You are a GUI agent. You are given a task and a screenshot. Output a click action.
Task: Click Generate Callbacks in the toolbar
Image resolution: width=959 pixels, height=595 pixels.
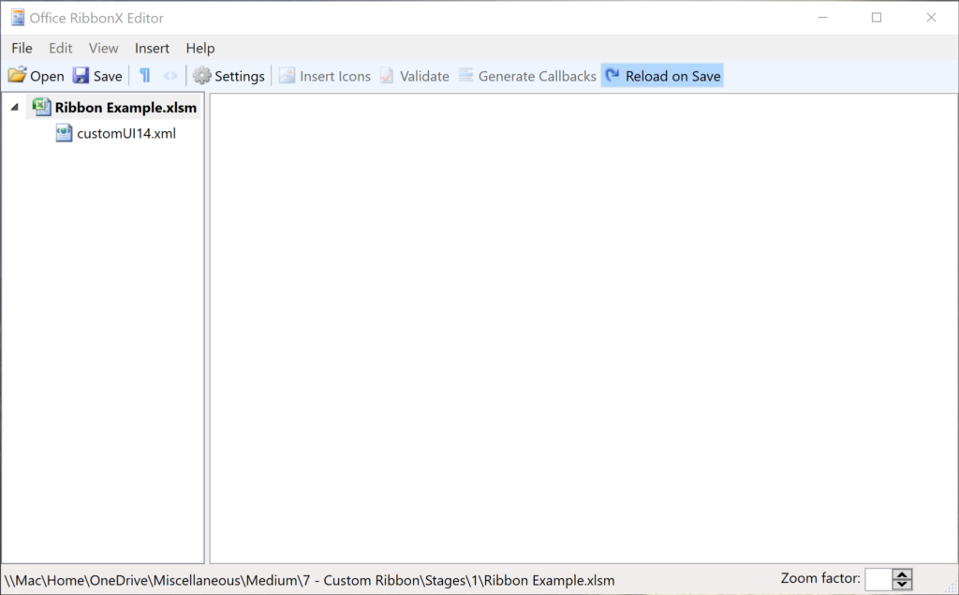pos(527,76)
